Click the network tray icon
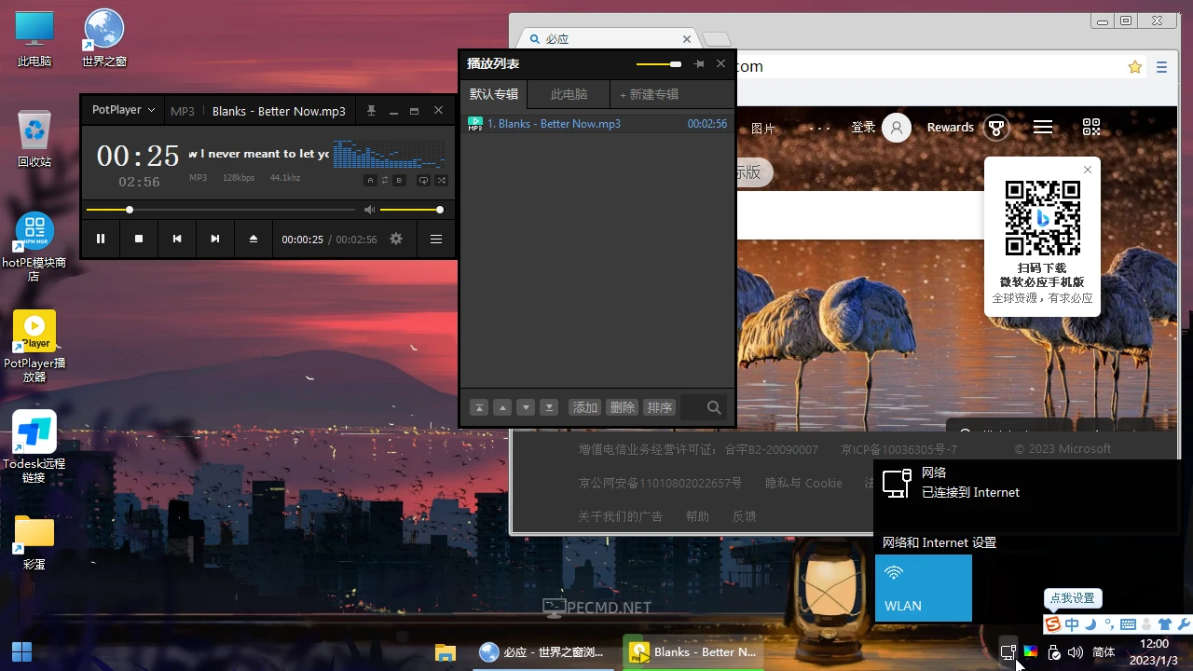1193x671 pixels. tap(1008, 652)
